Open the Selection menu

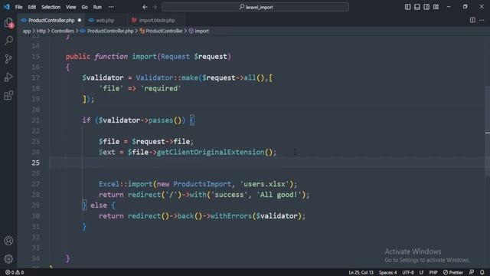point(51,7)
